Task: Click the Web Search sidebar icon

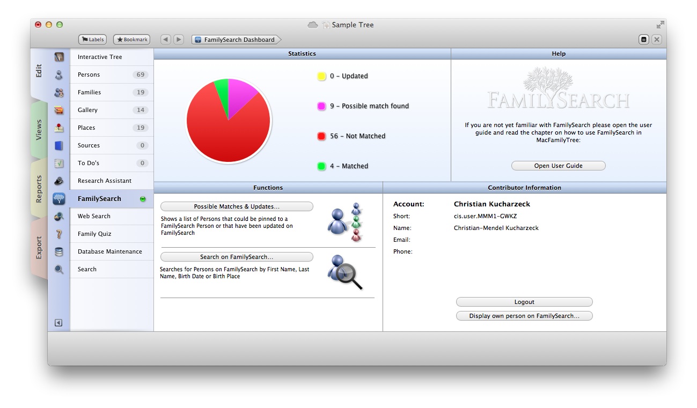Action: (x=59, y=216)
